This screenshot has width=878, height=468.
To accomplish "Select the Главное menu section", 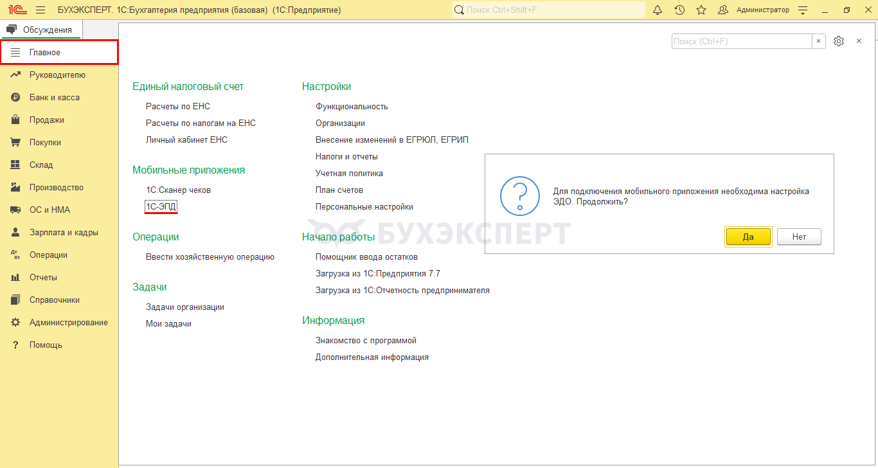I will (x=59, y=52).
